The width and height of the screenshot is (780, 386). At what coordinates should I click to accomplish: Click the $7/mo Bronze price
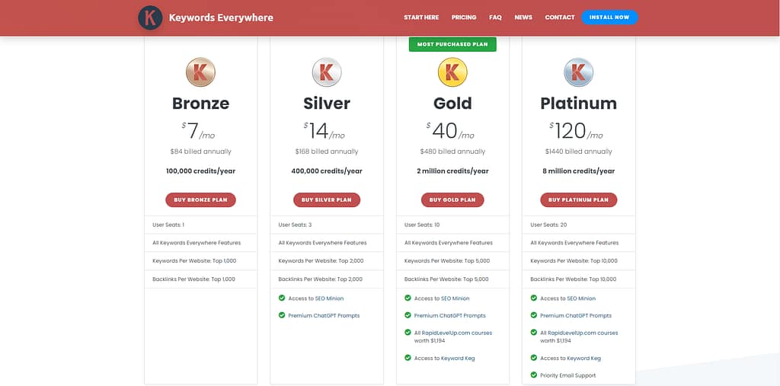(199, 131)
